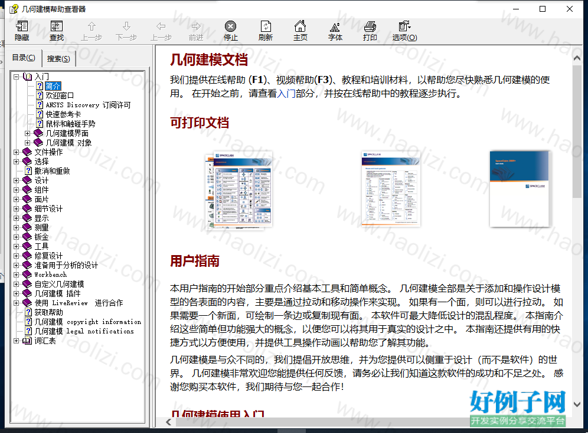The width and height of the screenshot is (588, 433).
Task: Expand the 文件操作 tree node
Action: coord(16,152)
